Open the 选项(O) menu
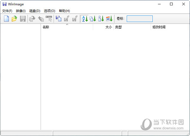This screenshot has width=190, height=136. [50, 11]
